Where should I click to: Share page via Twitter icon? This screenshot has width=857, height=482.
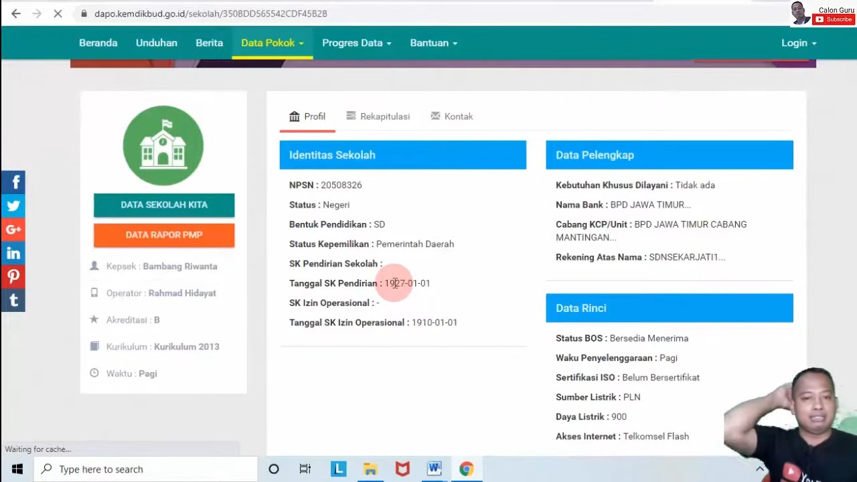tap(13, 206)
